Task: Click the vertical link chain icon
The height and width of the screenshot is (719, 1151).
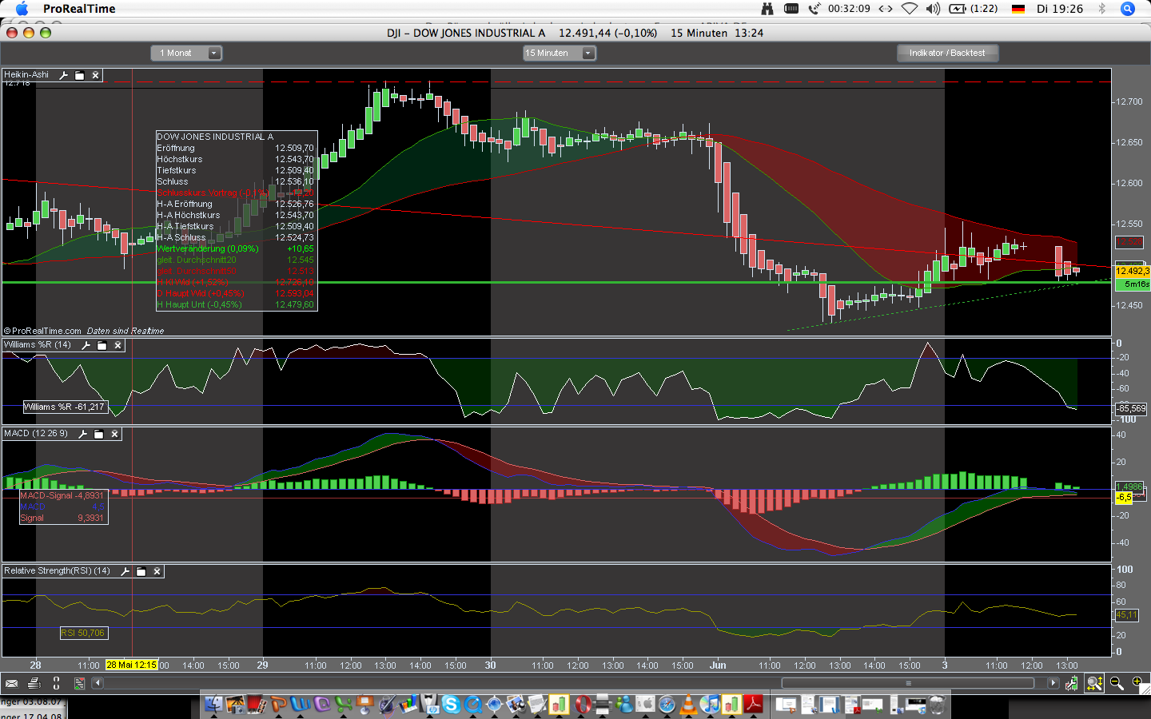Action: point(56,683)
